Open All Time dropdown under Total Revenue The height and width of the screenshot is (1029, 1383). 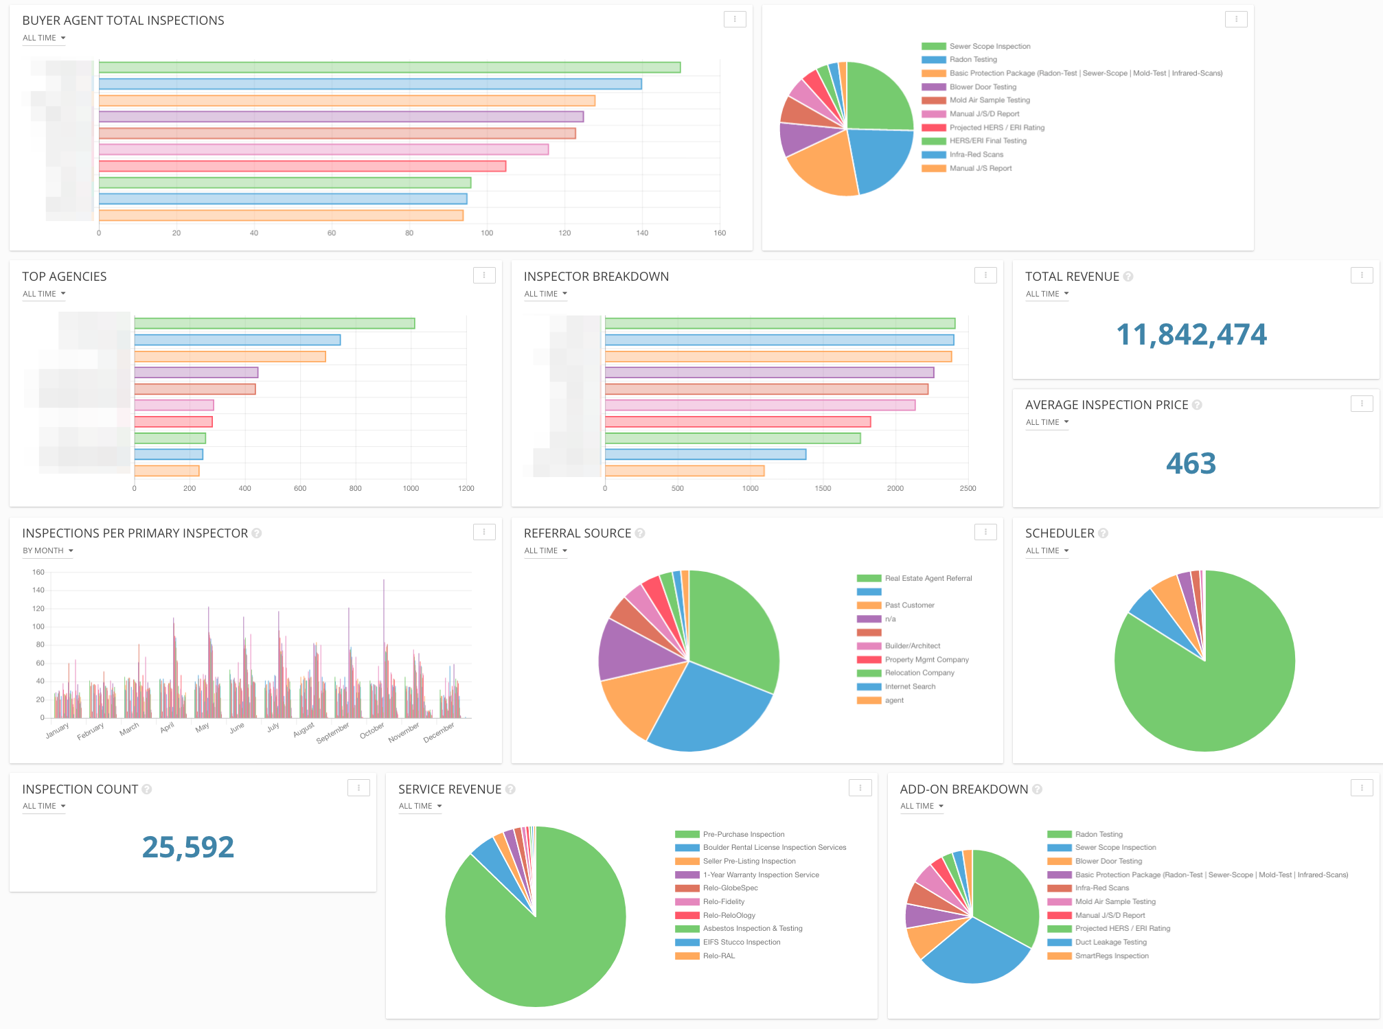pyautogui.click(x=1047, y=294)
